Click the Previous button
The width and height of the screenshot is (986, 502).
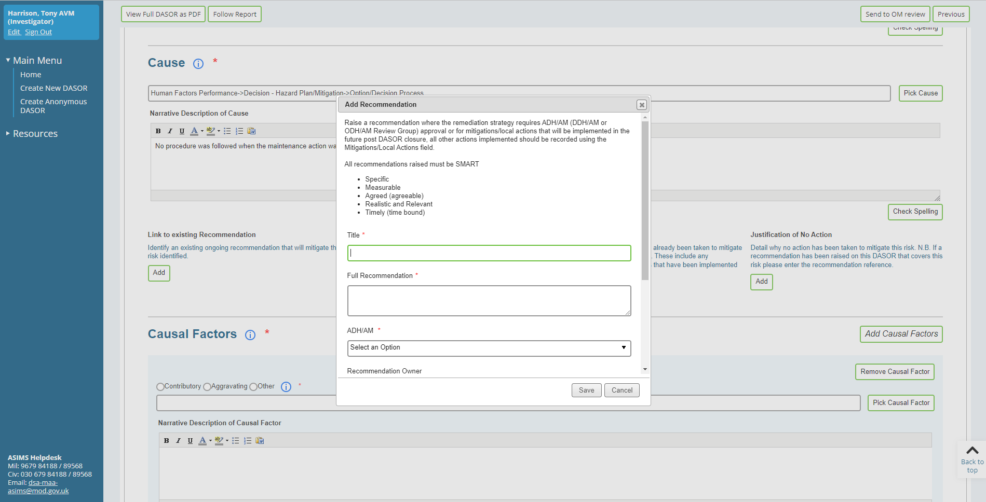coord(951,14)
